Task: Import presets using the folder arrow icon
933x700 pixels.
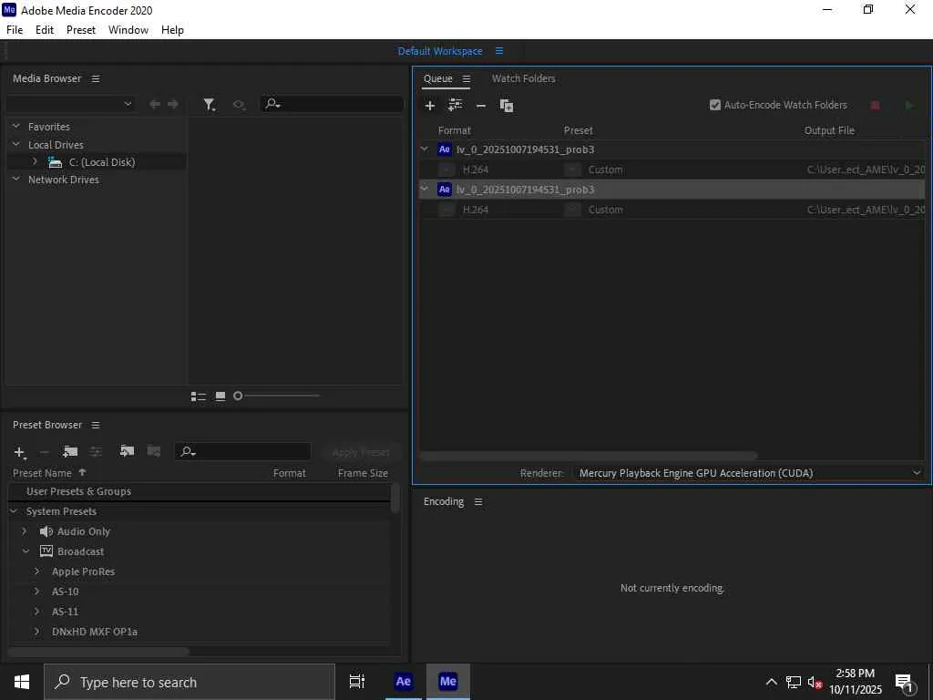Action: pos(127,451)
